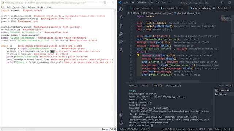Screen dimensions: 234x131
Task: Change end of line via CRLF
Action: click(x=210, y=129)
